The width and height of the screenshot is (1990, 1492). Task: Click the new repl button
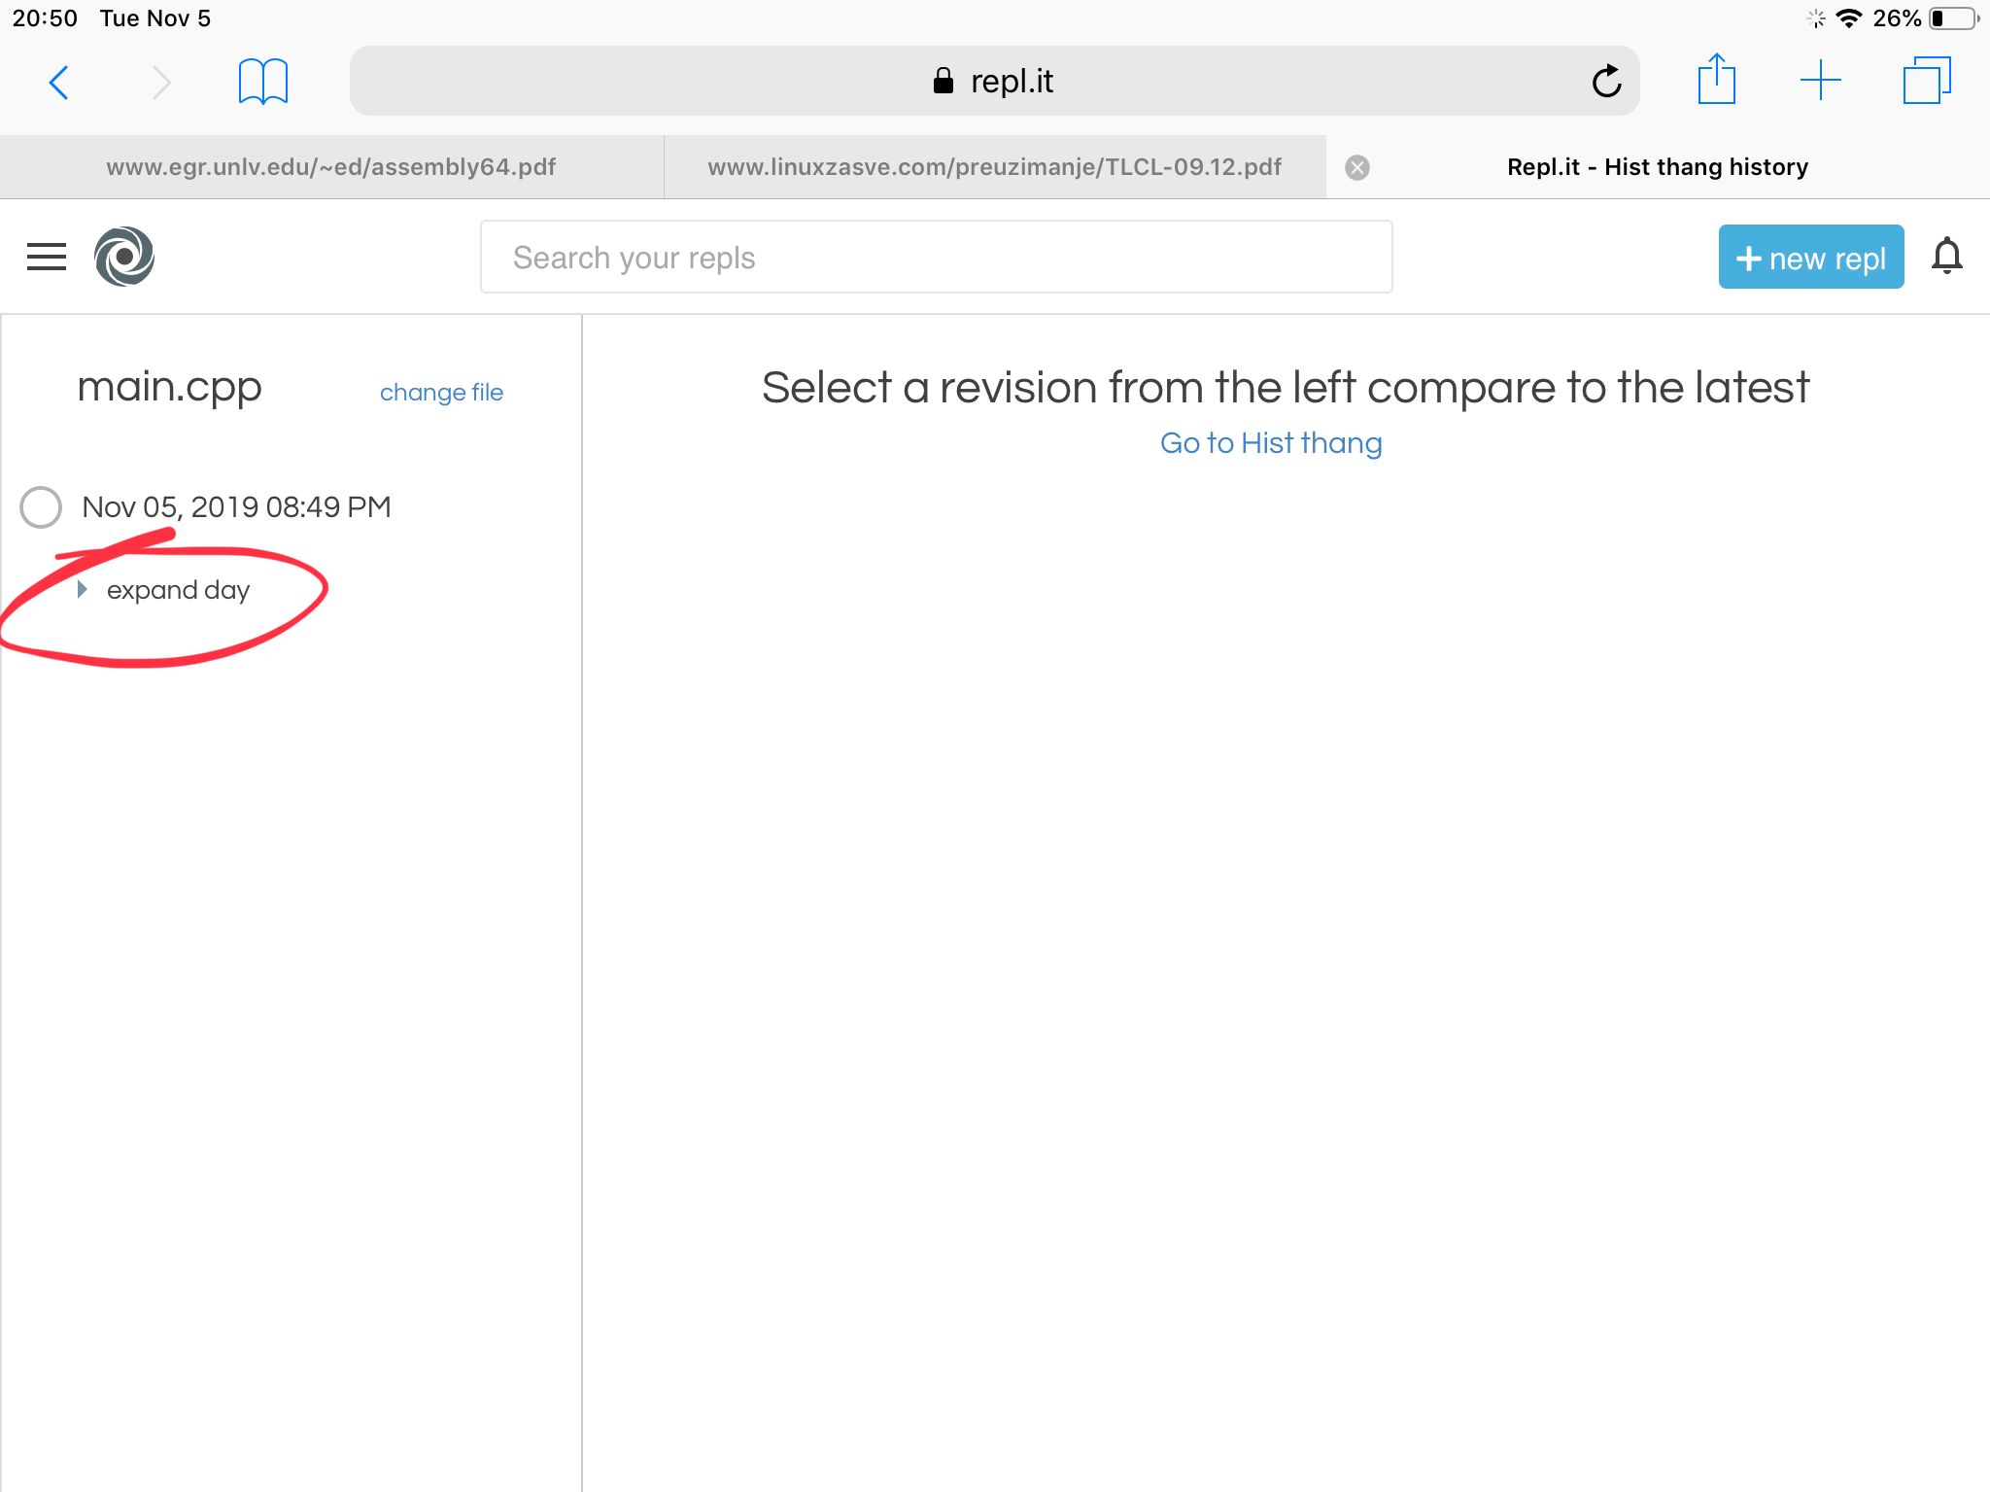point(1811,258)
